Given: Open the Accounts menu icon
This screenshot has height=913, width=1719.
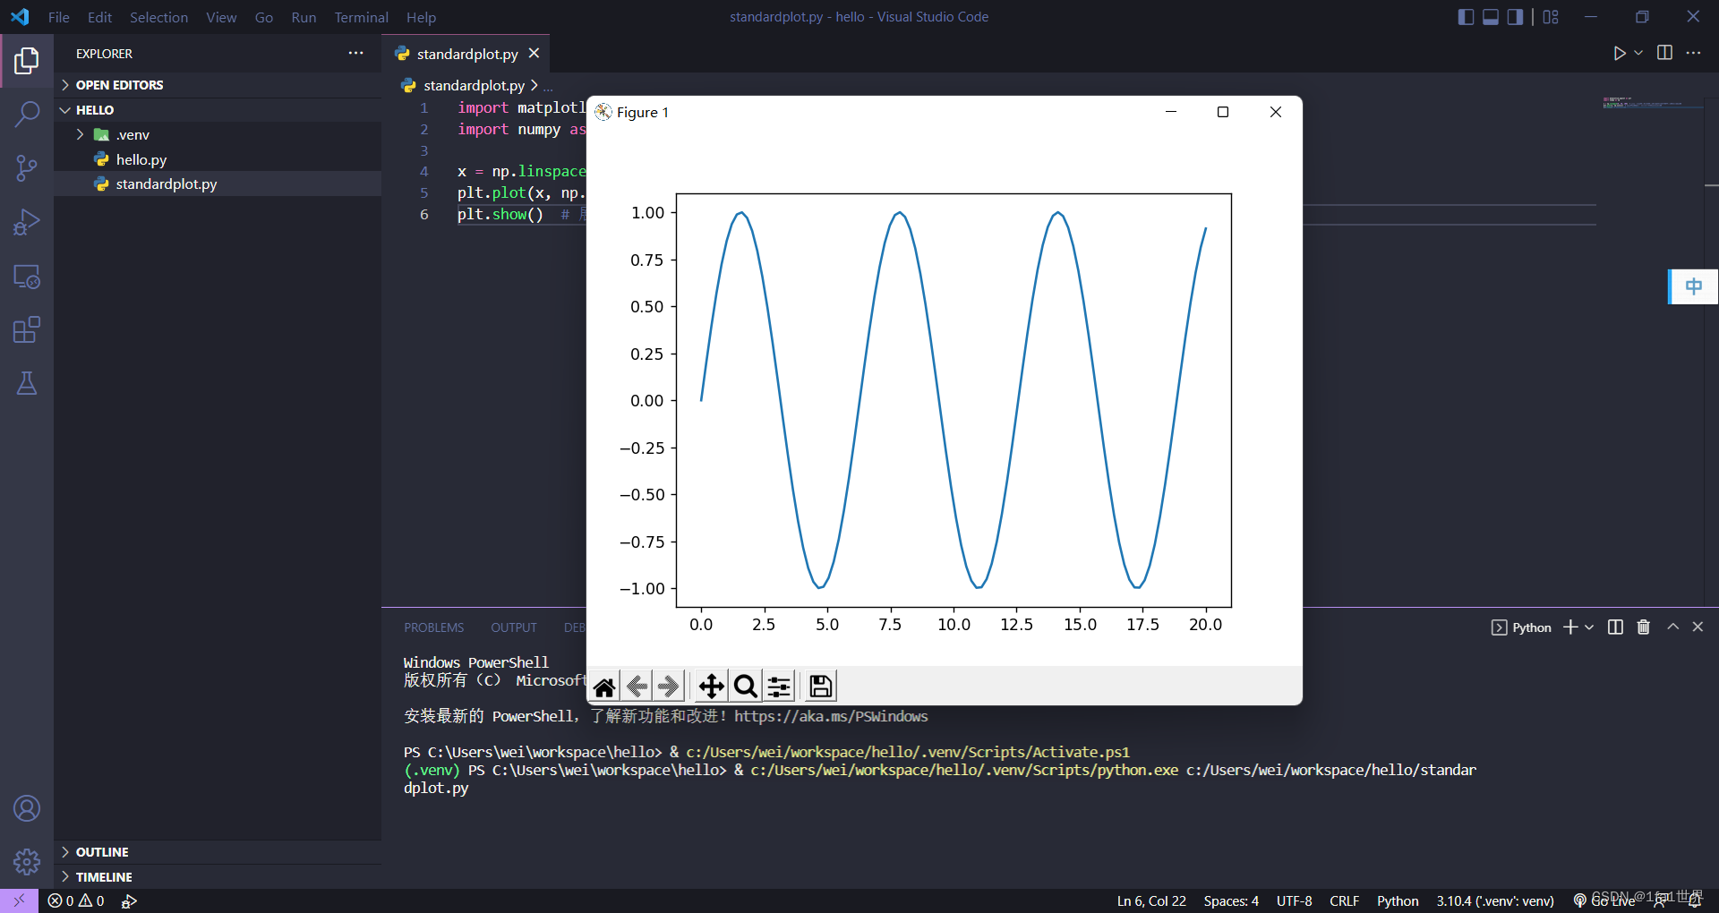Looking at the screenshot, I should click(27, 808).
